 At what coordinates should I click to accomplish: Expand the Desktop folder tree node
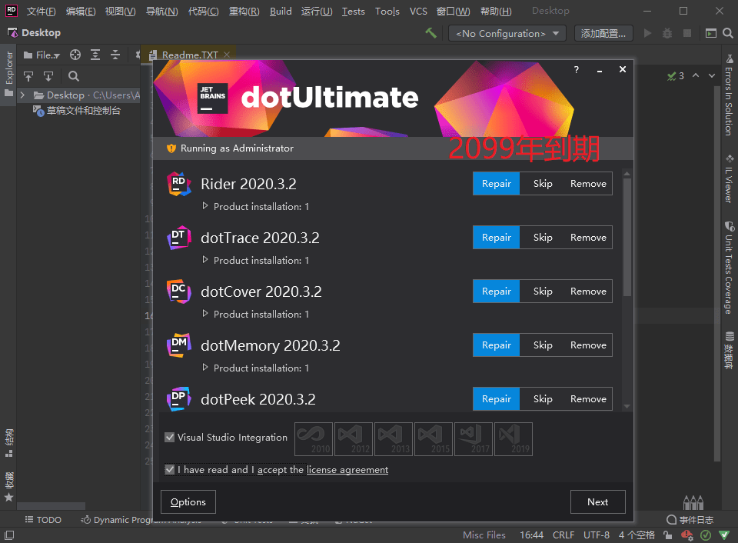(22, 95)
